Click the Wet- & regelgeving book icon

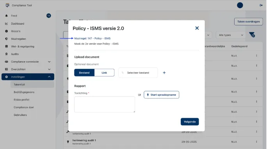coord(7,46)
